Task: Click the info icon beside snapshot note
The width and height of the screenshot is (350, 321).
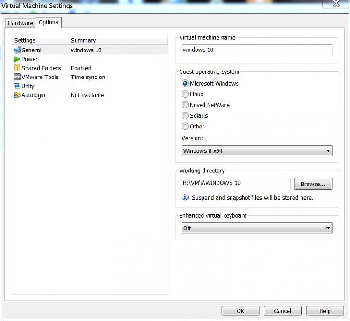Action: (x=185, y=198)
